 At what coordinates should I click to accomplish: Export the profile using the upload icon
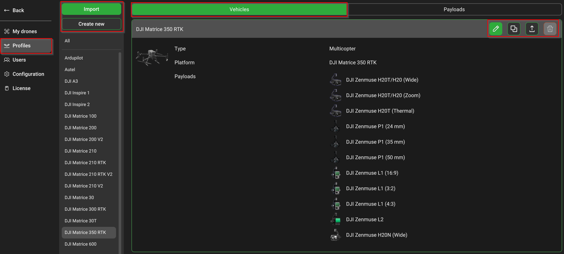coord(532,29)
